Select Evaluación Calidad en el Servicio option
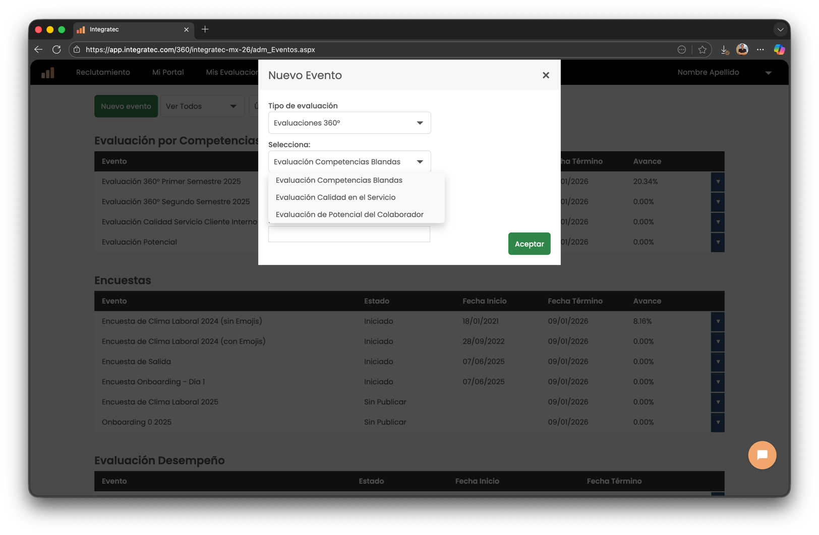Image resolution: width=819 pixels, height=535 pixels. pos(335,197)
